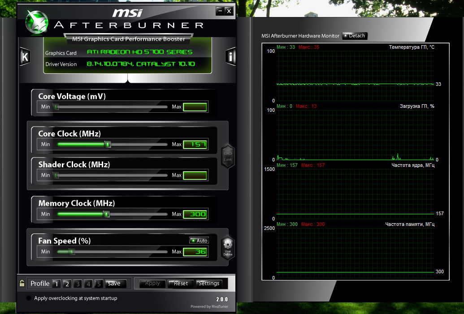Click the green MSI Afterburner logo orb
Image resolution: width=464 pixels, height=314 pixels.
tap(37, 22)
